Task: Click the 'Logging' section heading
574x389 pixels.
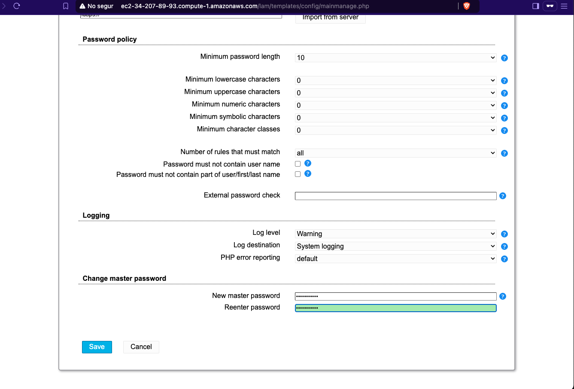Action: point(96,215)
